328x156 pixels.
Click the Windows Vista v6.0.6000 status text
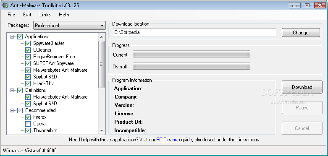click(x=30, y=151)
